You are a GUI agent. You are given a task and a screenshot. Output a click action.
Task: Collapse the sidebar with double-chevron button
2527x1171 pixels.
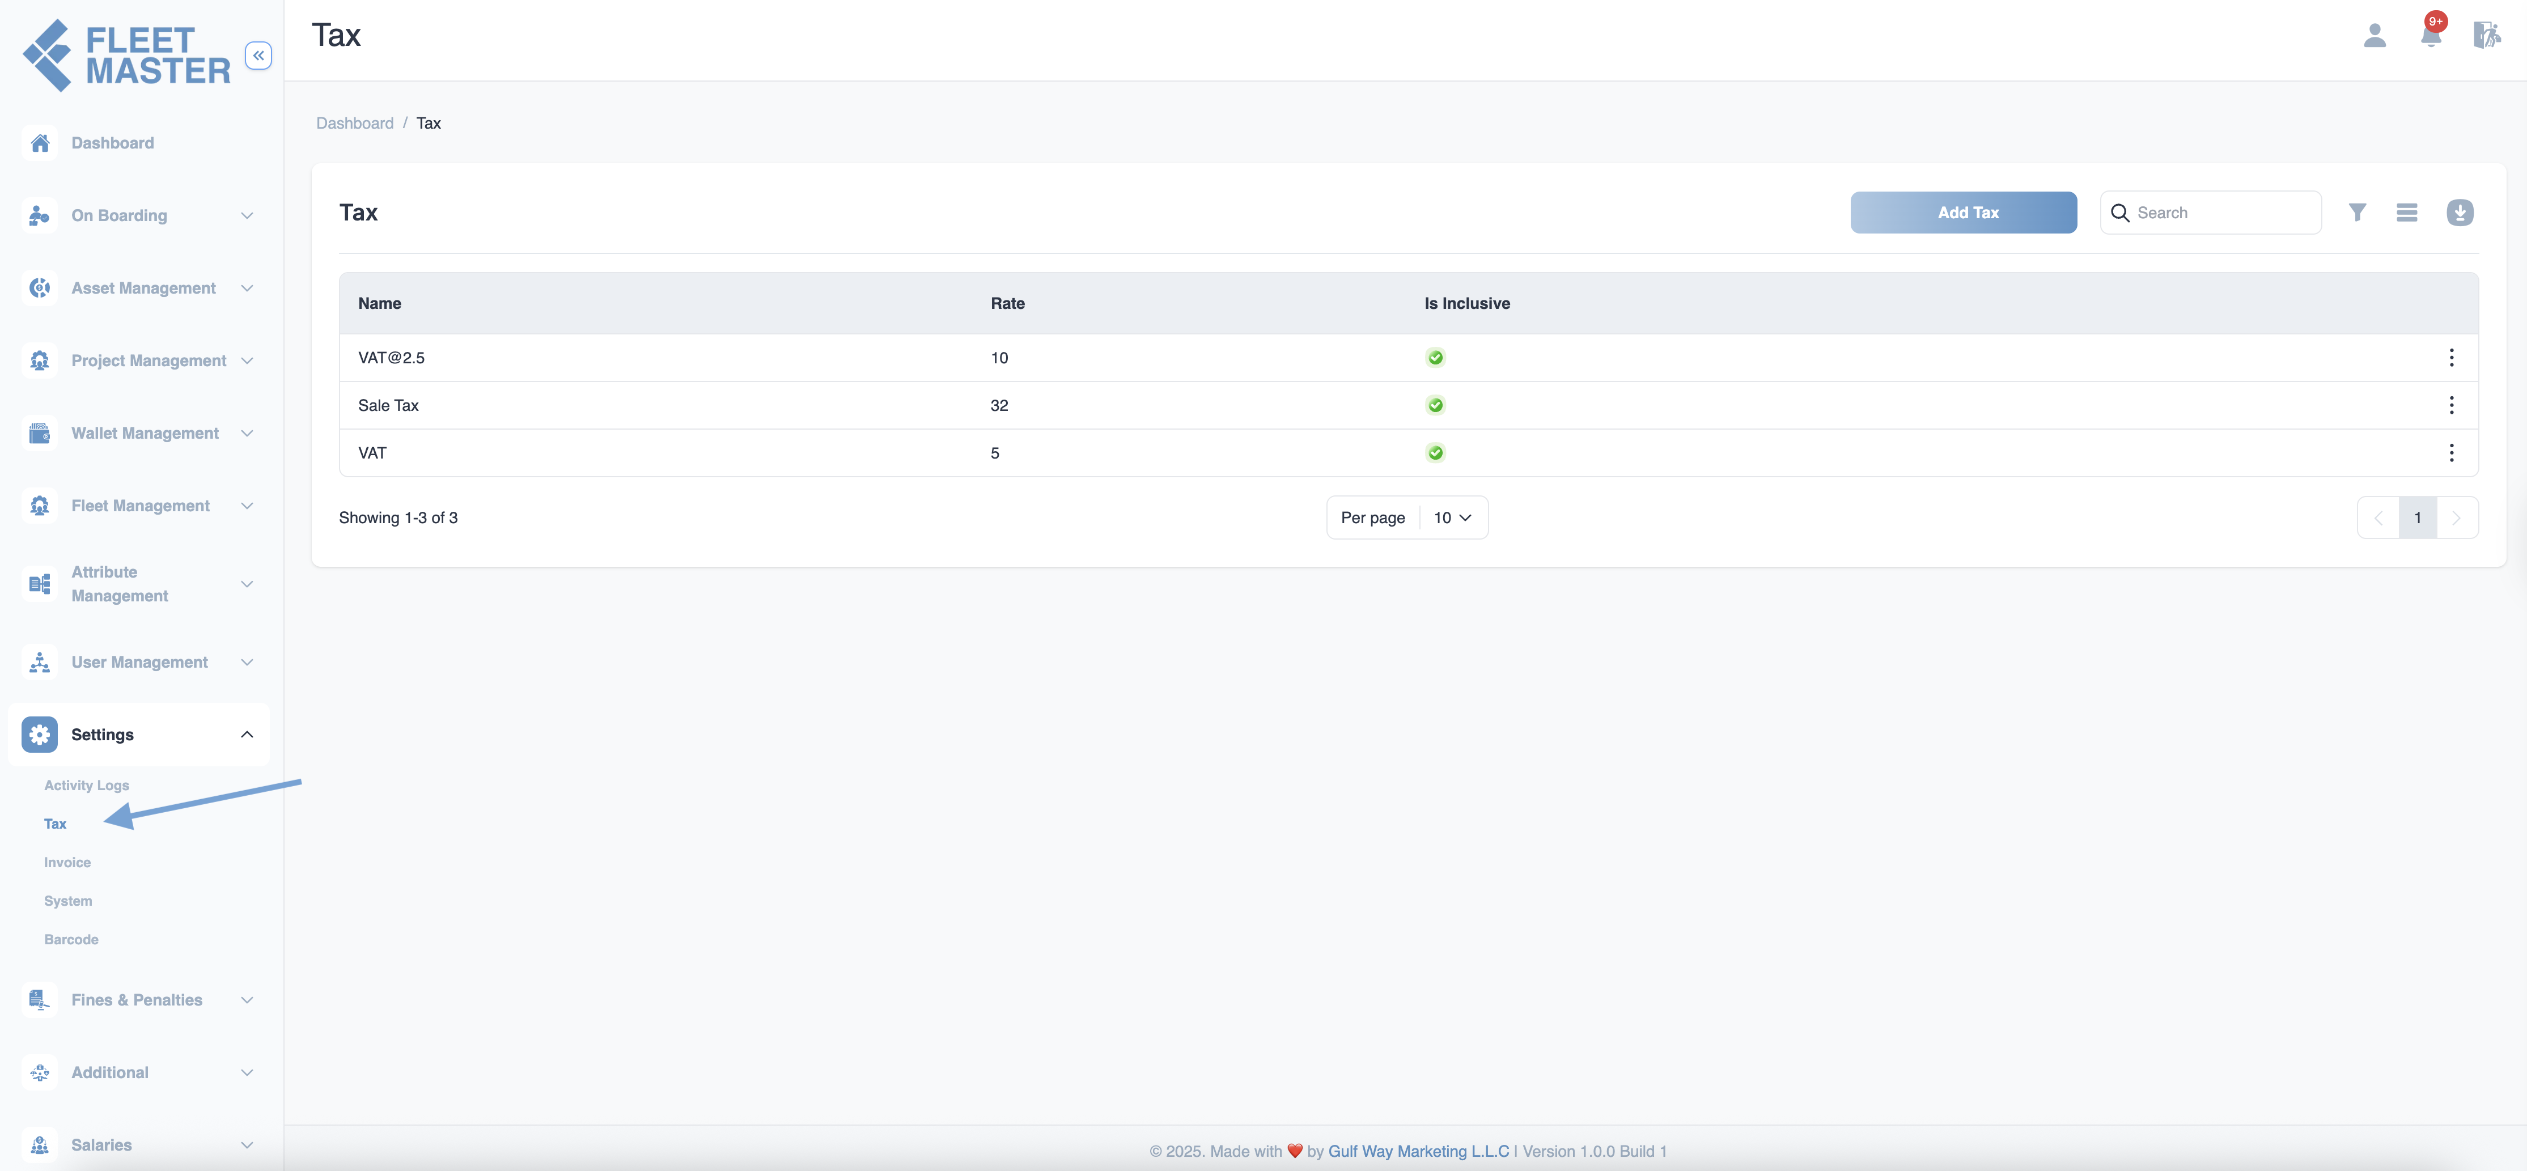[x=258, y=56]
